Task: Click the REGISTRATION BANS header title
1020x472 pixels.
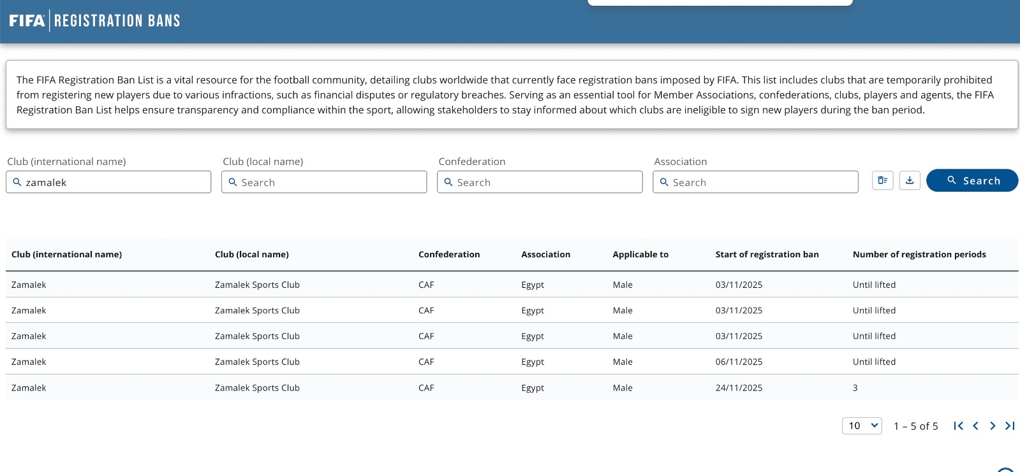Action: tap(117, 21)
